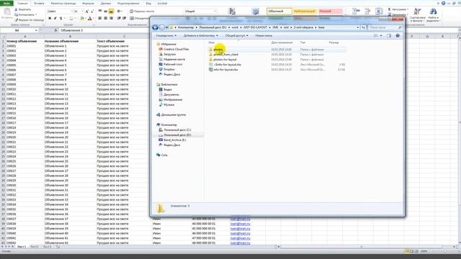Increase font size with the large A icon

pyautogui.click(x=86, y=12)
